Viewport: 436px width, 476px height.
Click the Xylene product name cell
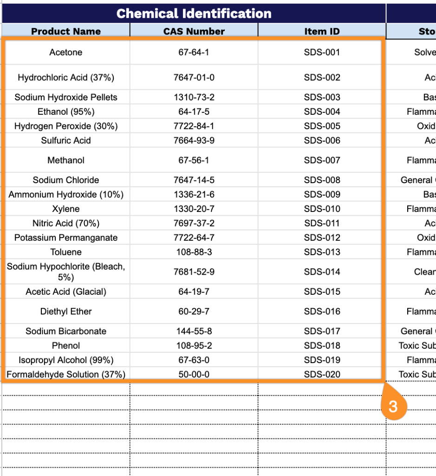click(x=66, y=209)
